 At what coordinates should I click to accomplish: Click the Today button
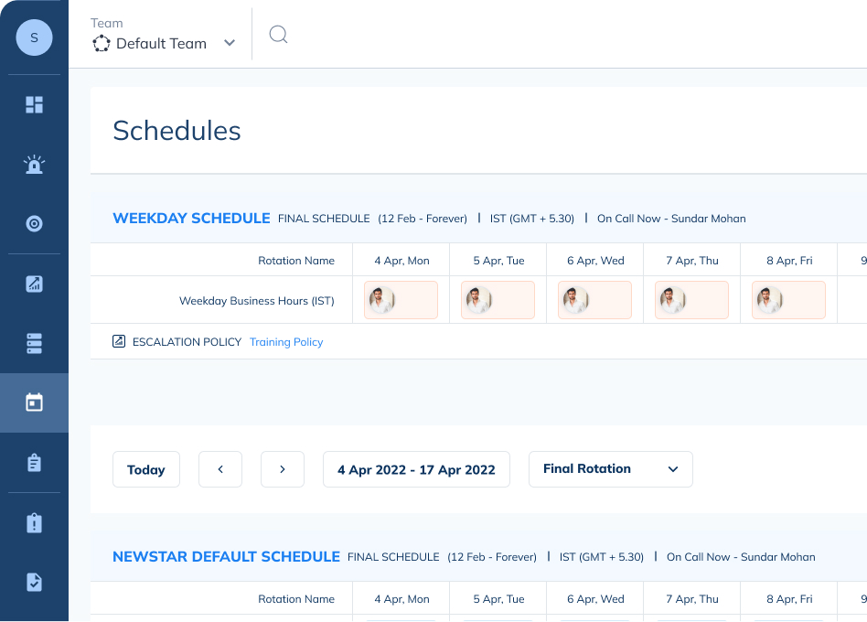click(x=145, y=468)
